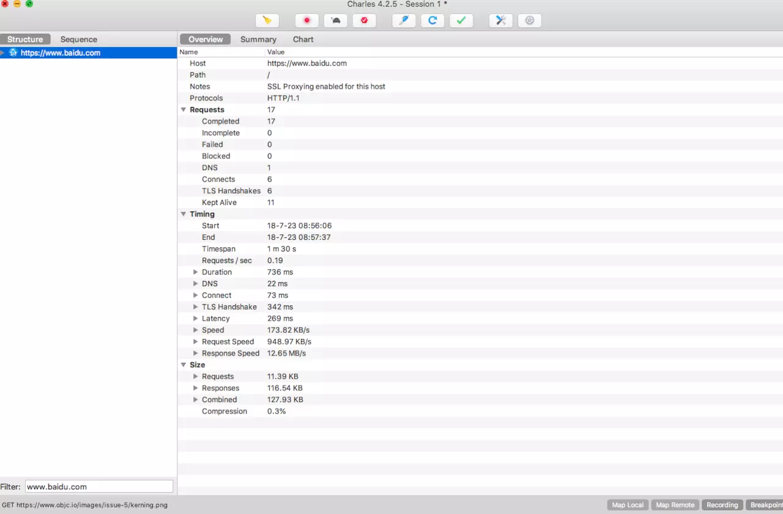Toggle the Breakpoints status button
The height and width of the screenshot is (514, 783).
point(765,505)
